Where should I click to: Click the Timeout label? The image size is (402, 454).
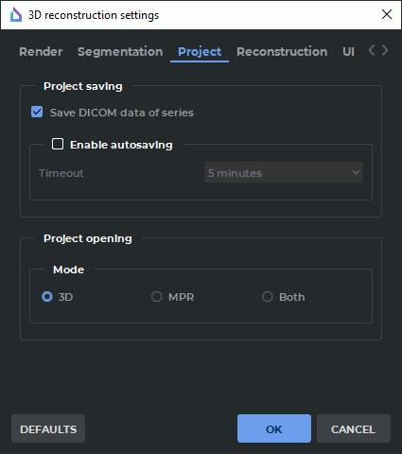pyautogui.click(x=61, y=173)
